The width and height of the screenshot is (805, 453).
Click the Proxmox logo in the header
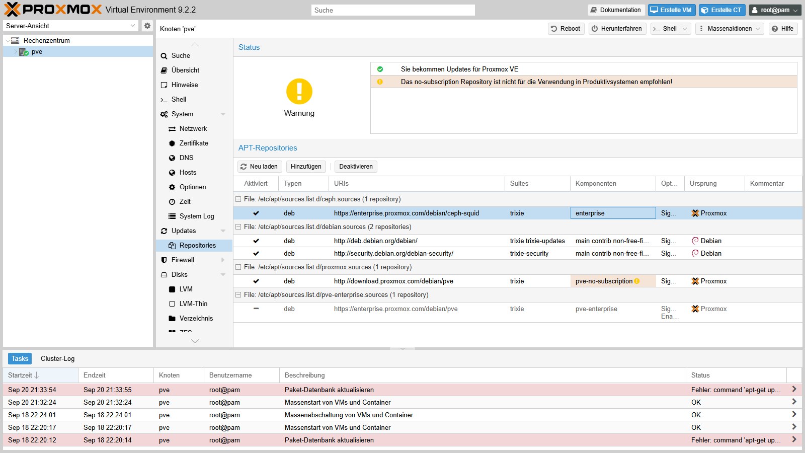53,10
